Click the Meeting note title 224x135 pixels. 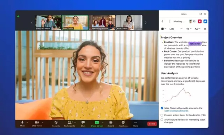[x=179, y=21]
